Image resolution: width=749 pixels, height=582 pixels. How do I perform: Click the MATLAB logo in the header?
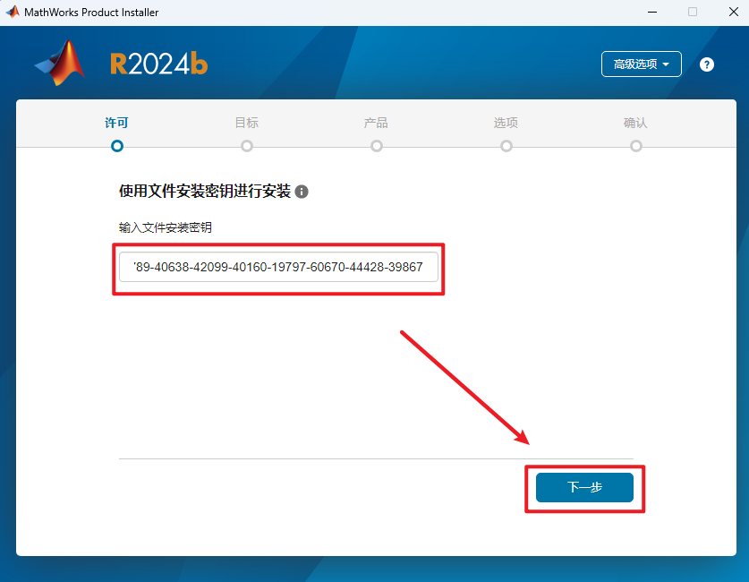tap(61, 63)
